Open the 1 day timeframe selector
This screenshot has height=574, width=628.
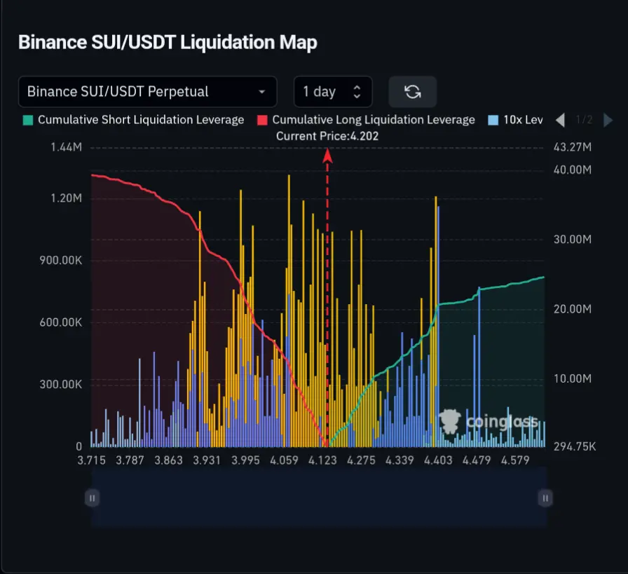(333, 92)
